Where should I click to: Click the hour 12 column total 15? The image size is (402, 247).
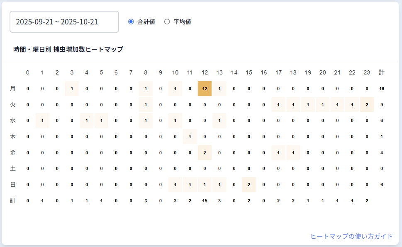205,201
